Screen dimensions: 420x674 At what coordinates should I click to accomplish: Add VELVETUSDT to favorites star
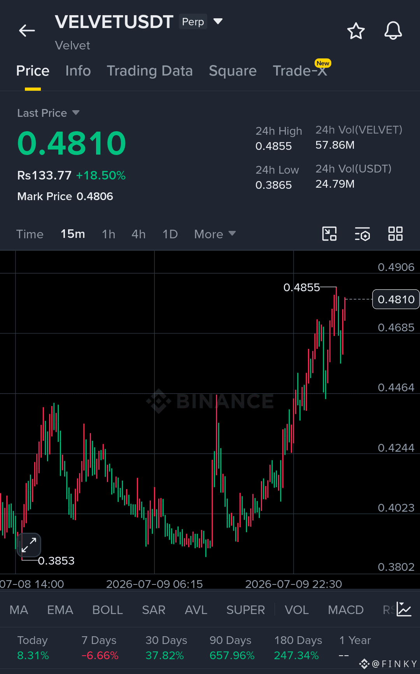356,31
